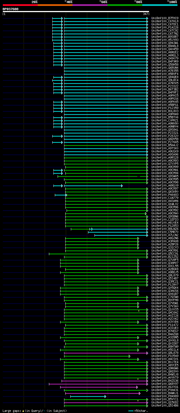Click the cyan 50char scale marker in legend
Viewport: 180px width, 413px height.
[131, 411]
